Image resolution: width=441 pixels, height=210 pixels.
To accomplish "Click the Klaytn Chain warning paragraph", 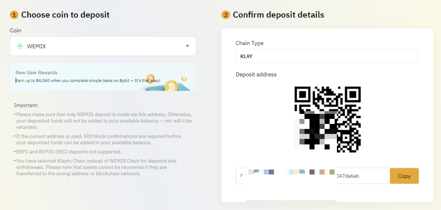I will (96, 167).
